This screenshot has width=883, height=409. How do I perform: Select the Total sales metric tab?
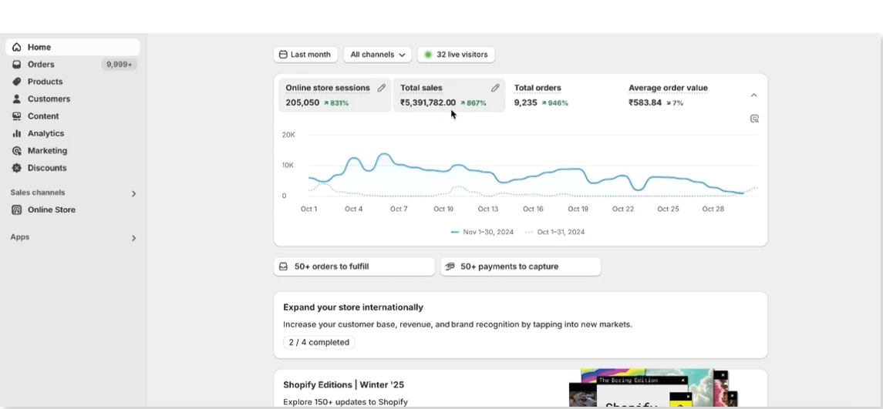click(449, 95)
